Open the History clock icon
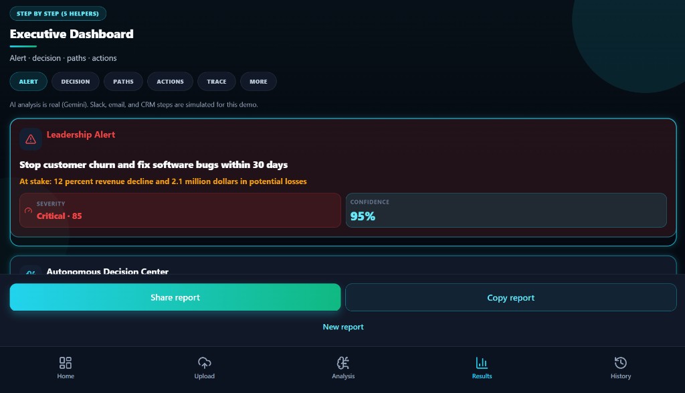The width and height of the screenshot is (685, 393). coord(621,363)
